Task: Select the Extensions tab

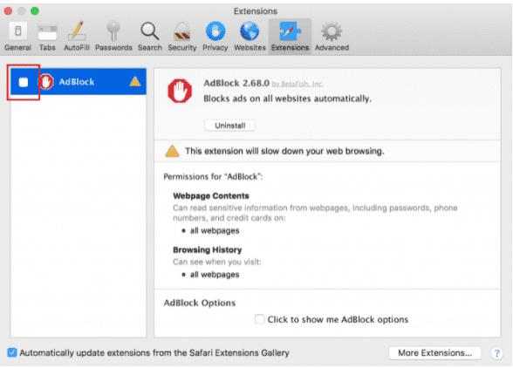Action: coord(290,37)
